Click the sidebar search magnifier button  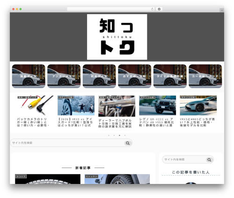point(209,160)
